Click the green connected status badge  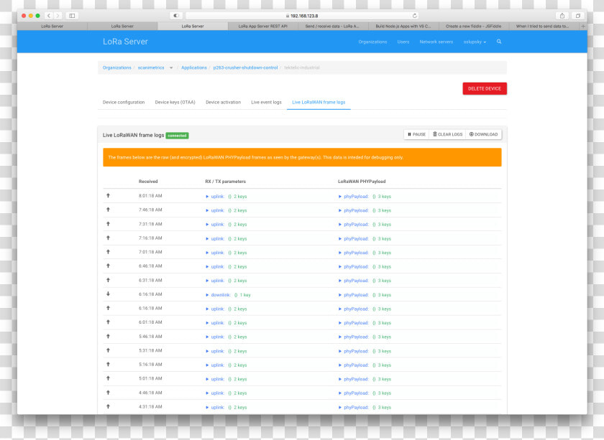point(177,136)
